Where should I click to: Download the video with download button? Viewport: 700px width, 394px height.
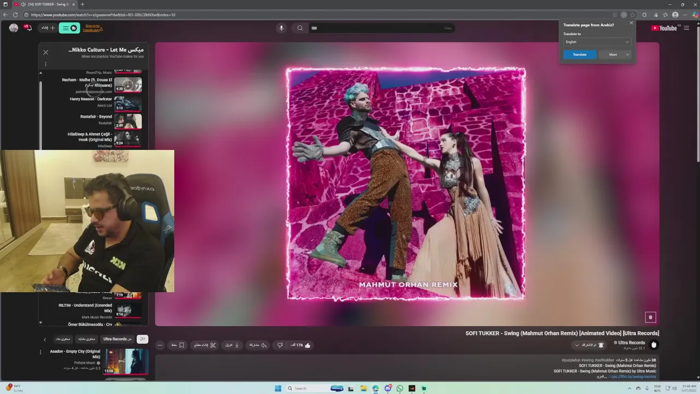pos(232,345)
